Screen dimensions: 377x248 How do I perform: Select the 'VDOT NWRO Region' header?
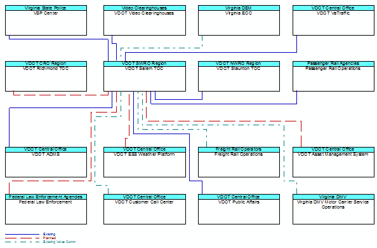[x=239, y=64]
